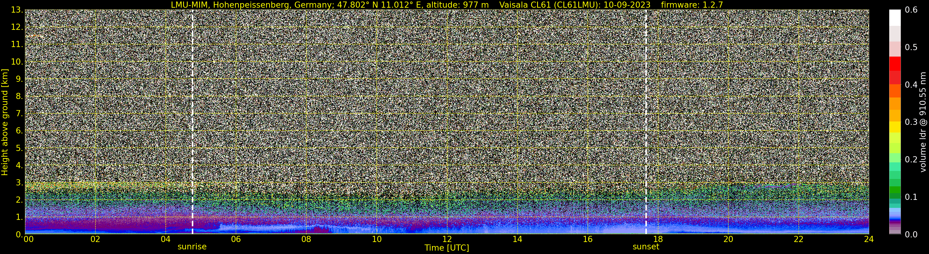Click the white dashed sunrise marker line
This screenshot has width=929, height=254.
click(x=192, y=122)
